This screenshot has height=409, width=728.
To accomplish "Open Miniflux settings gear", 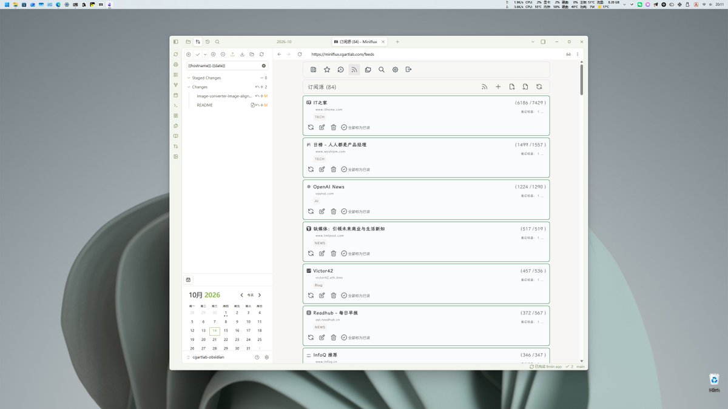I will pos(395,70).
